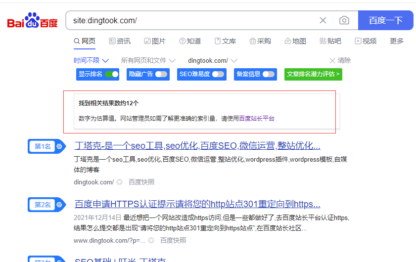416x262 pixels.
Task: Switch to the 采购 tab
Action: pos(260,41)
